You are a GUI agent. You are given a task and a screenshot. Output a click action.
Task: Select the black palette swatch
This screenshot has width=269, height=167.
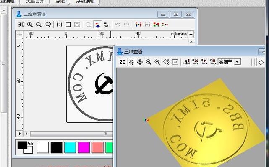click(x=56, y=147)
